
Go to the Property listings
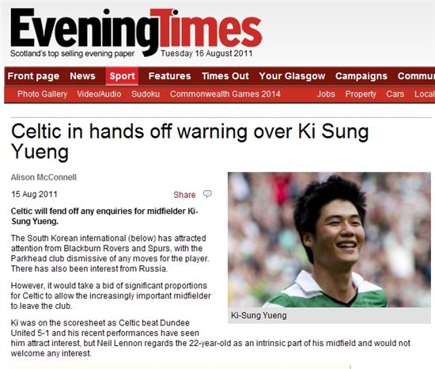(x=361, y=94)
